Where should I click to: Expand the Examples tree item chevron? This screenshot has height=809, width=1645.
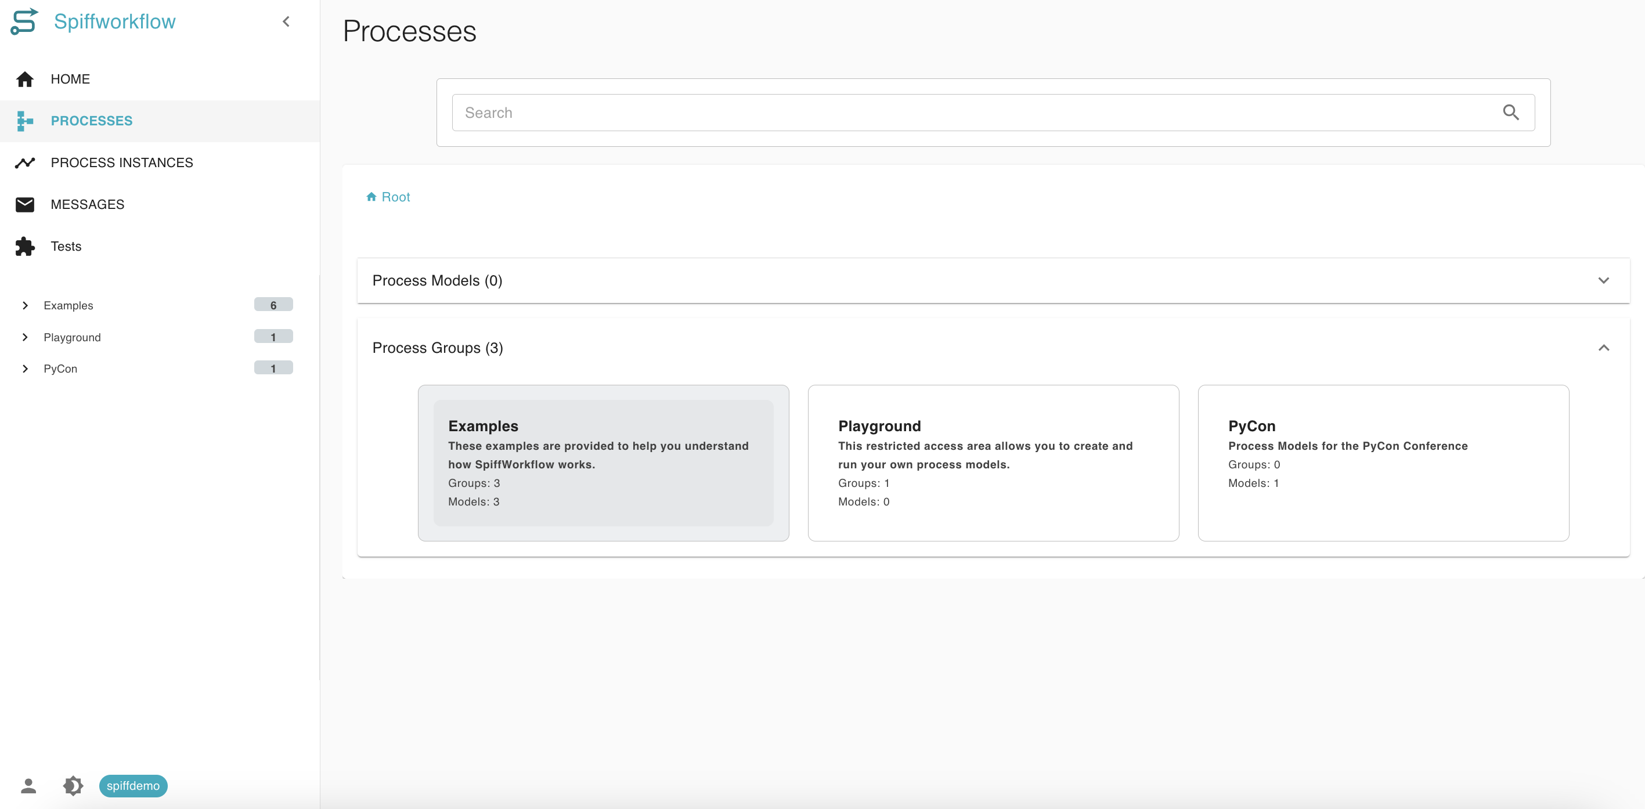pyautogui.click(x=25, y=305)
